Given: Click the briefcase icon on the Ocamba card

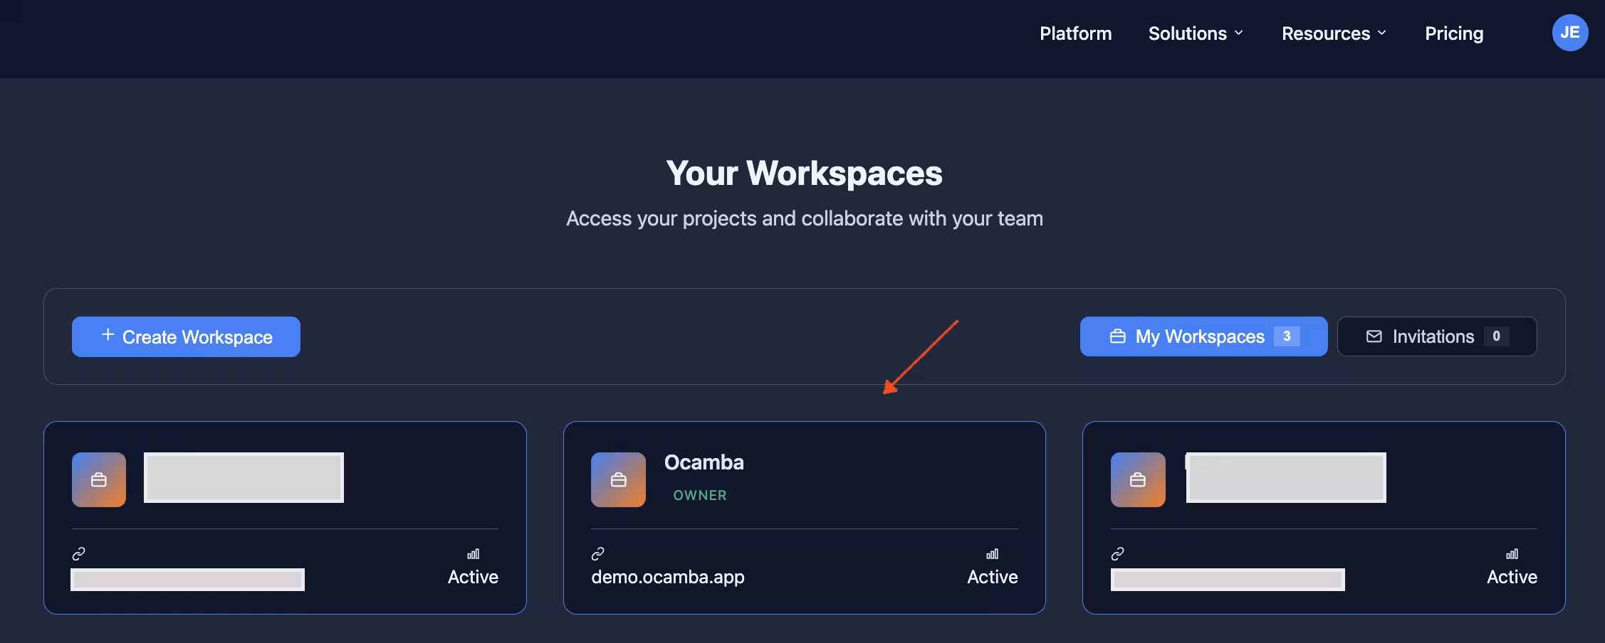Looking at the screenshot, I should coord(617,479).
